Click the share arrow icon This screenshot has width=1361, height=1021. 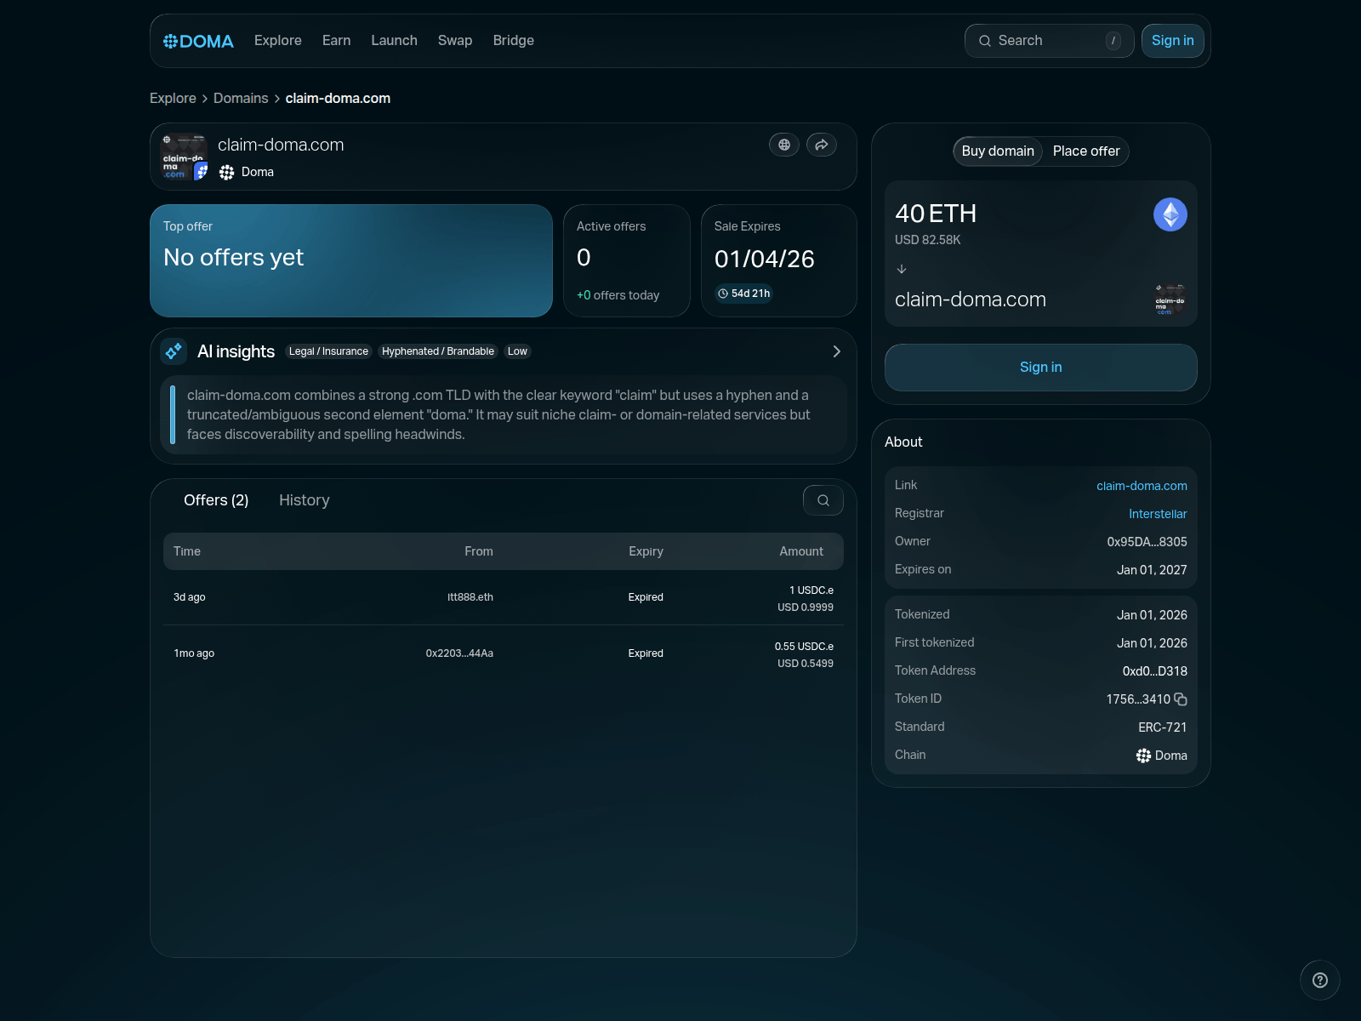[822, 145]
